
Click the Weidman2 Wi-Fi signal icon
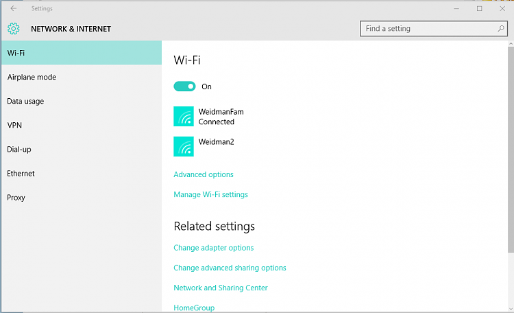184,146
